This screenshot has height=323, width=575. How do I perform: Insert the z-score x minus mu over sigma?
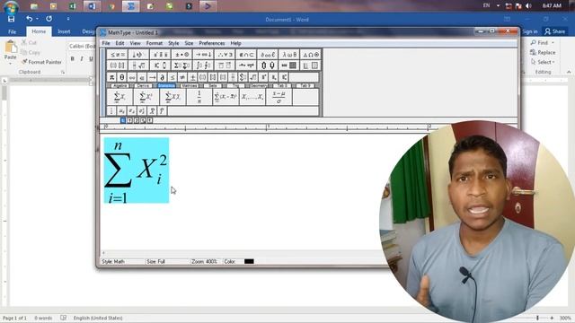(x=279, y=97)
